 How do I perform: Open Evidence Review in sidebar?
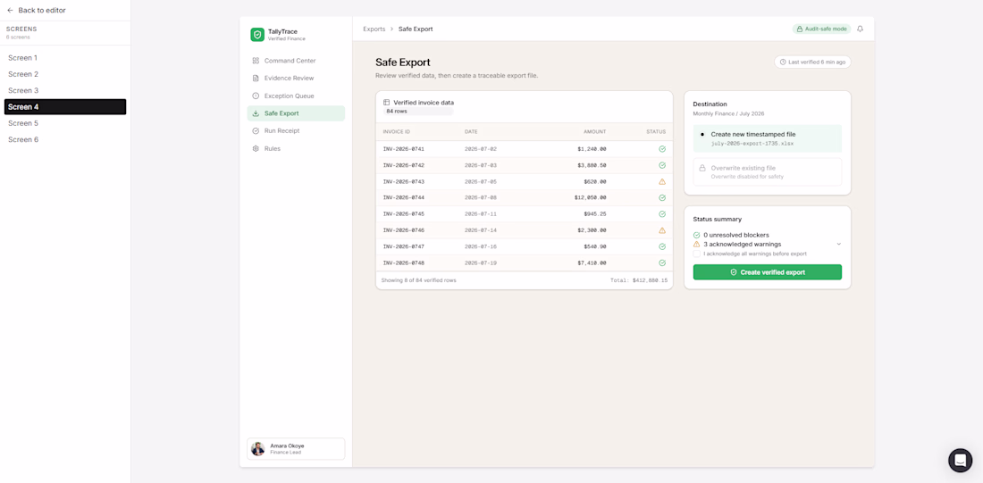pyautogui.click(x=296, y=79)
